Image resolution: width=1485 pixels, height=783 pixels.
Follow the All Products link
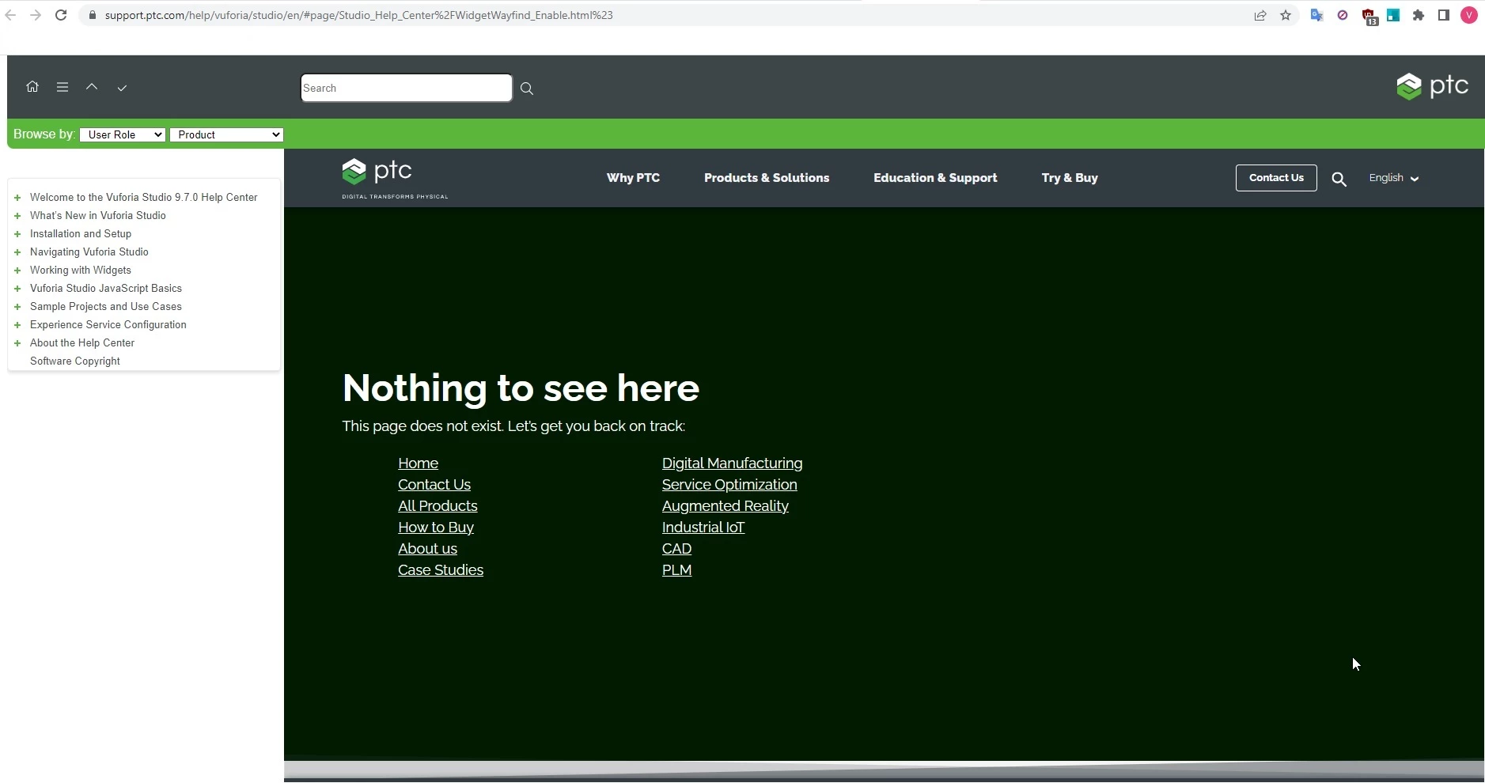(438, 506)
